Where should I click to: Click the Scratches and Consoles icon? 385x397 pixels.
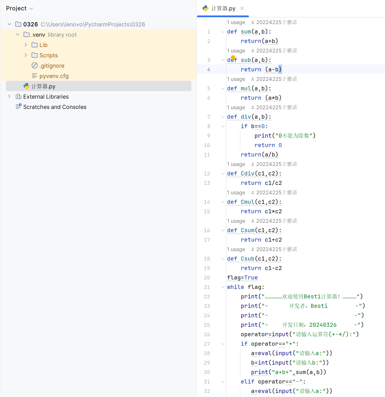pos(19,107)
